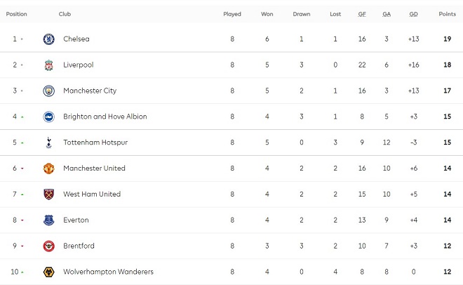Viewport: 463px width, 285px height.
Task: Click the GD column header
Action: (414, 14)
